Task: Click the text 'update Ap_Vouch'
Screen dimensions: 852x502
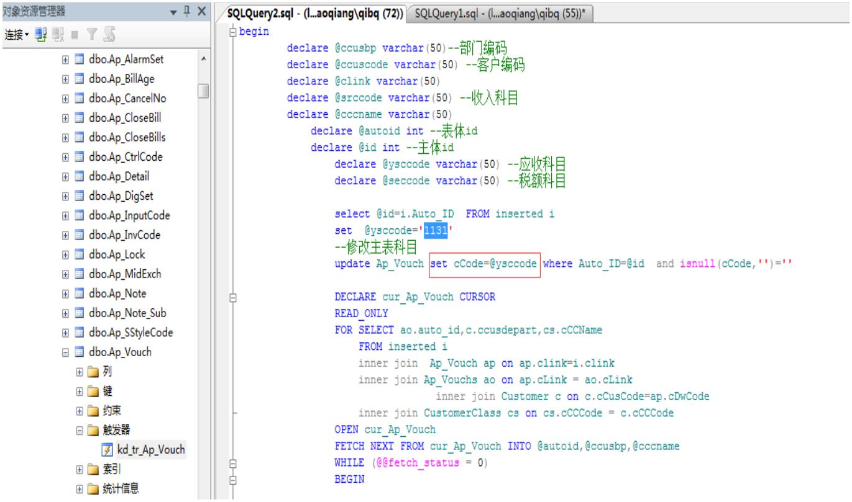Action: click(x=380, y=264)
